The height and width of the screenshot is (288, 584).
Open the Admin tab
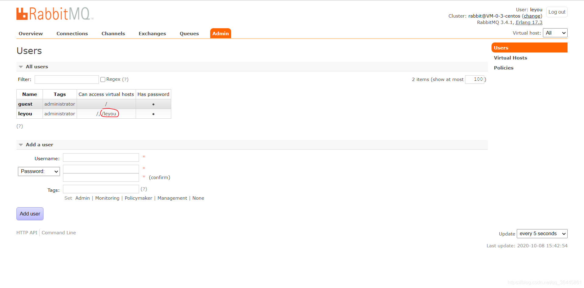pyautogui.click(x=220, y=33)
